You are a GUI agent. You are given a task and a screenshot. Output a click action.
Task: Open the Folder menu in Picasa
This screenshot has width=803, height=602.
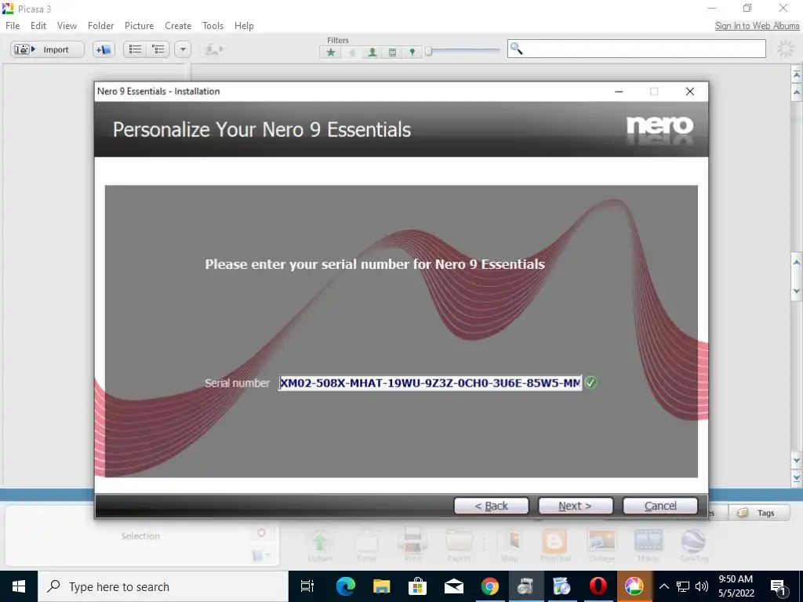100,26
